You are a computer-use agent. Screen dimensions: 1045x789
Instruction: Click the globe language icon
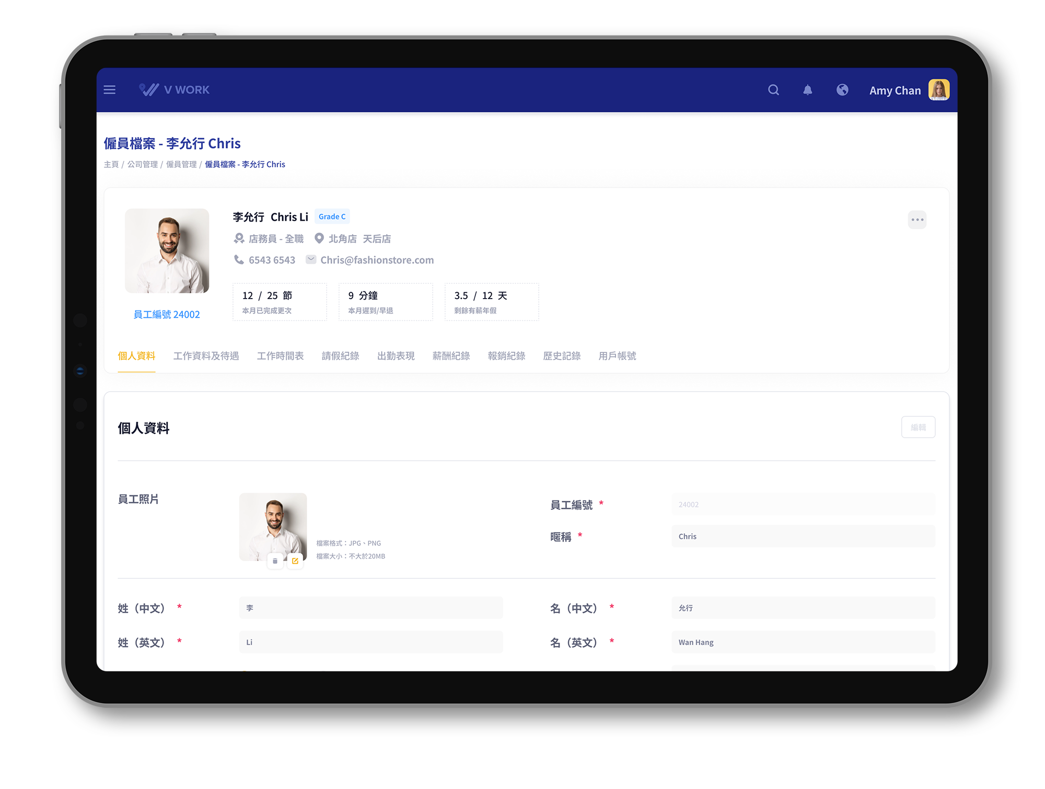pos(842,90)
